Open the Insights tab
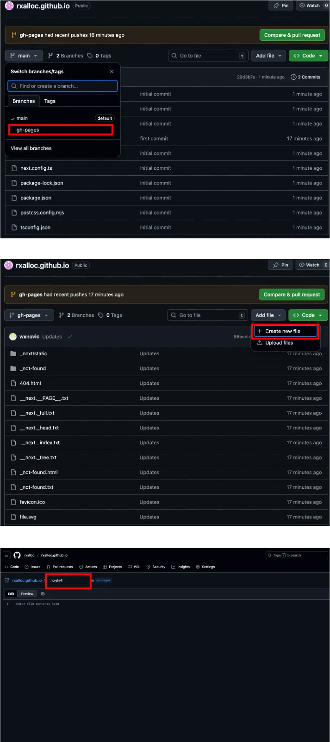Viewport: 330px width, 742px height. point(181,567)
